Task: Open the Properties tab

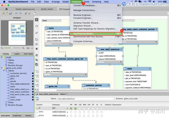Action: (17, 115)
